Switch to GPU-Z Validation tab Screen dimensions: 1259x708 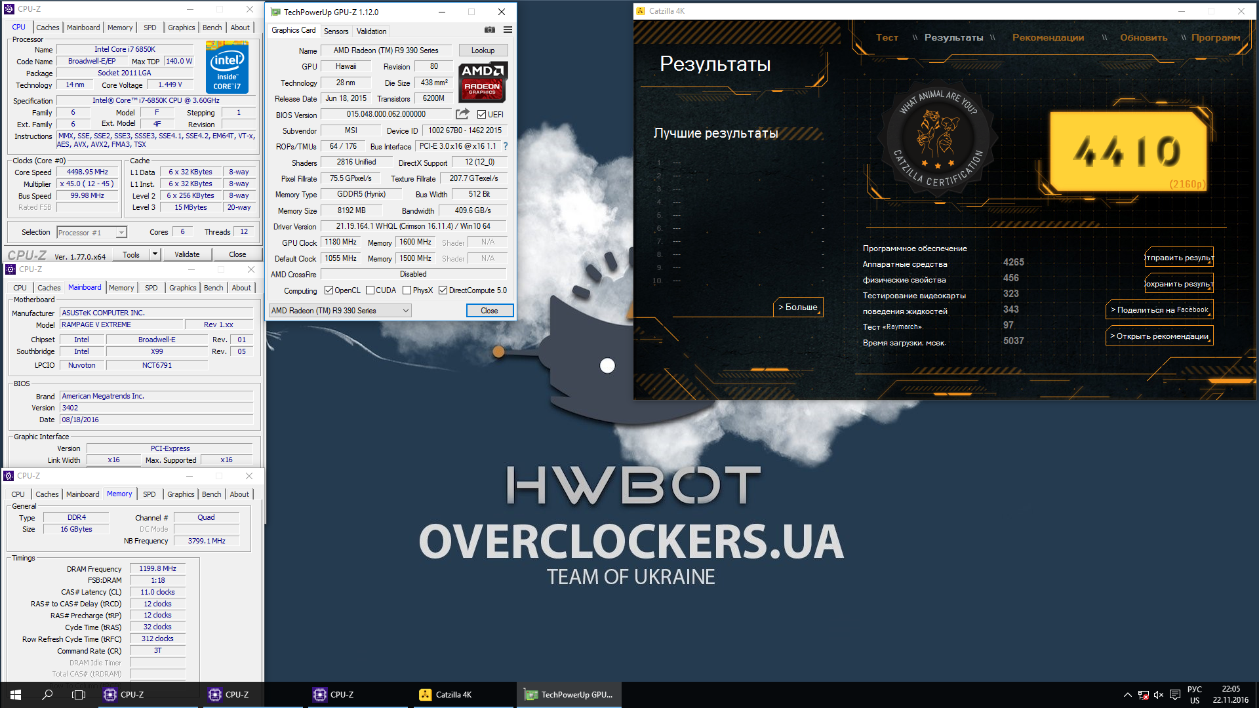[372, 31]
